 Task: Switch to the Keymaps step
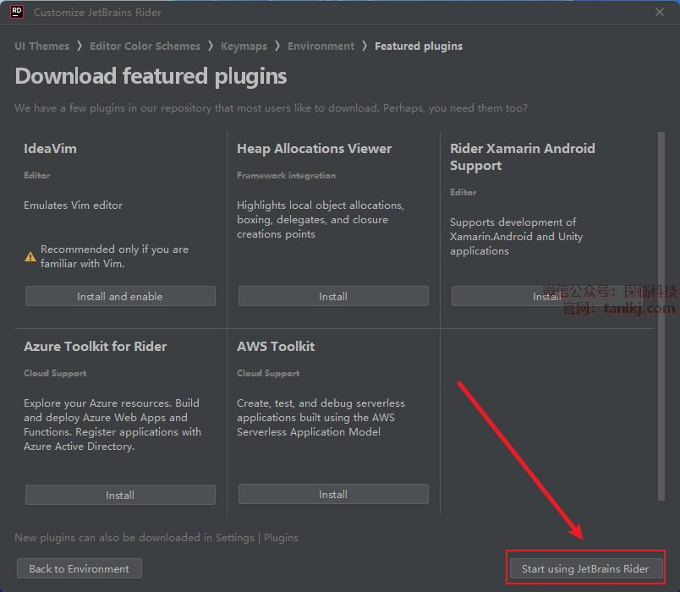[244, 47]
